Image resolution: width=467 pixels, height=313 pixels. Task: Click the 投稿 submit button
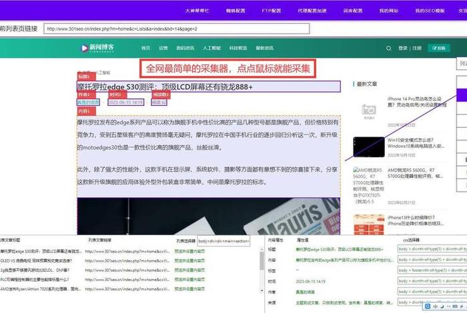tap(439, 48)
